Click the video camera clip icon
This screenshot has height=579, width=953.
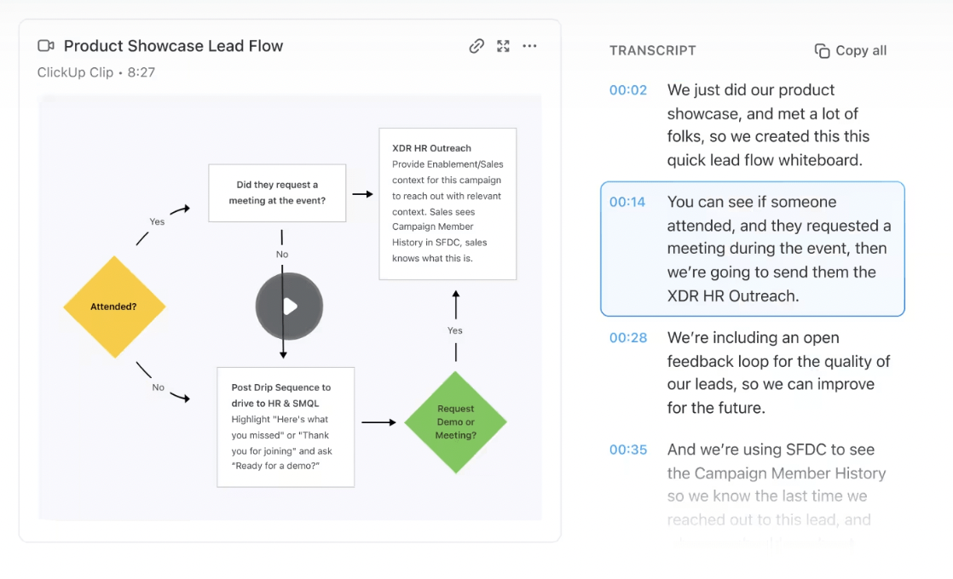click(46, 45)
